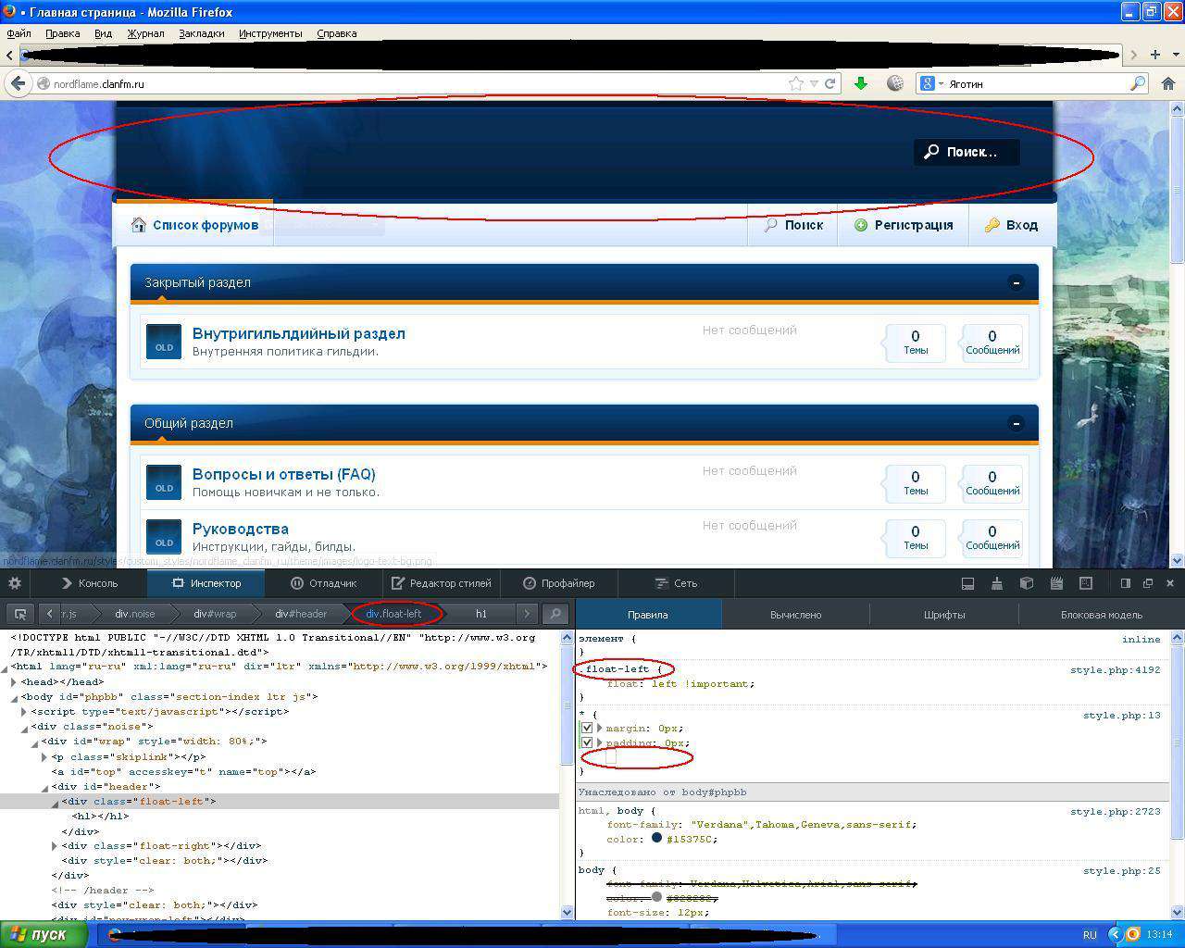Screen dimensions: 1185x948
Task: Collapse the div class noise node
Action: pyautogui.click(x=24, y=727)
